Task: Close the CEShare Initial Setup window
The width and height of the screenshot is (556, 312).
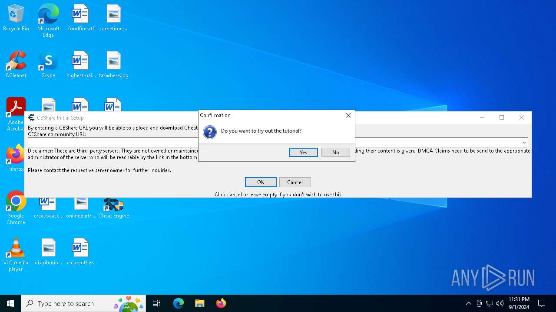Action: 522,117
